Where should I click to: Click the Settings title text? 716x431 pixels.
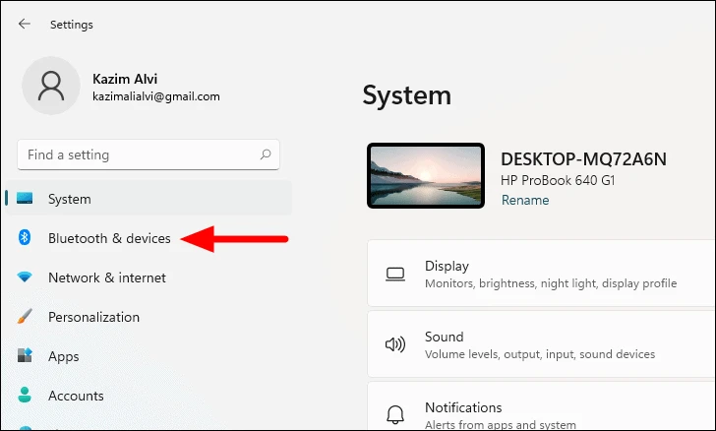(71, 25)
